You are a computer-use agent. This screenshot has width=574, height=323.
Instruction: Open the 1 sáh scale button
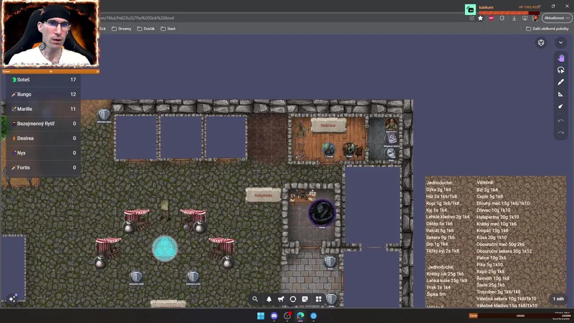click(x=558, y=299)
